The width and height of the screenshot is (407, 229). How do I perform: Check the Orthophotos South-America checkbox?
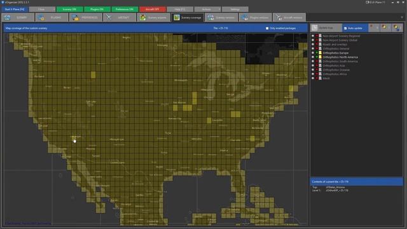(x=313, y=61)
